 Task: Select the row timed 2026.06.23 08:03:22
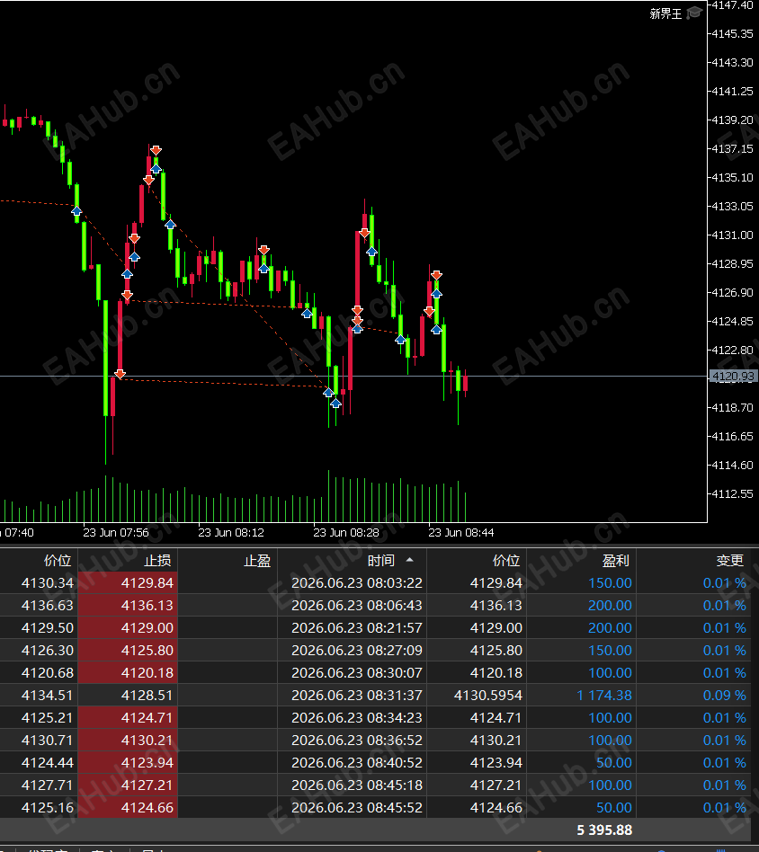point(375,583)
